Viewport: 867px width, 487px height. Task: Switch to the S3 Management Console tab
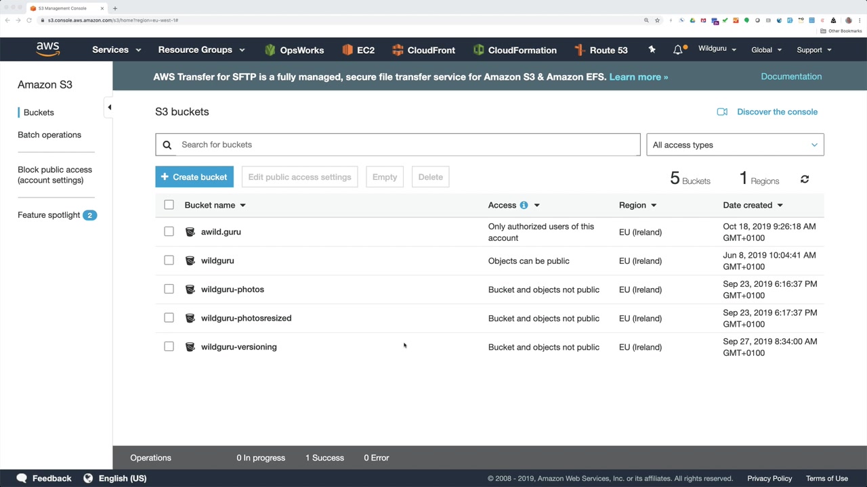(x=66, y=8)
